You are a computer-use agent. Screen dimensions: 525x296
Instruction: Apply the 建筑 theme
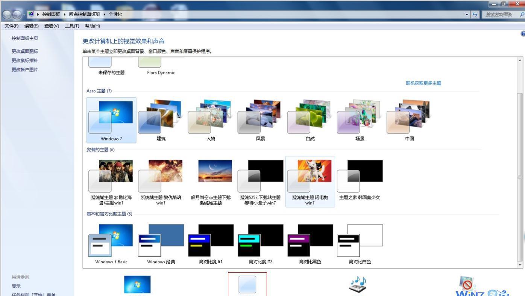(161, 120)
